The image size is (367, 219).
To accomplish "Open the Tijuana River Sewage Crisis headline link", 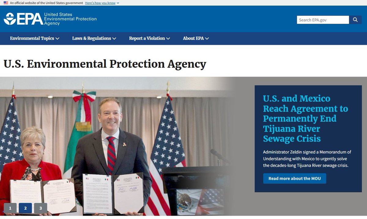I will (306, 119).
